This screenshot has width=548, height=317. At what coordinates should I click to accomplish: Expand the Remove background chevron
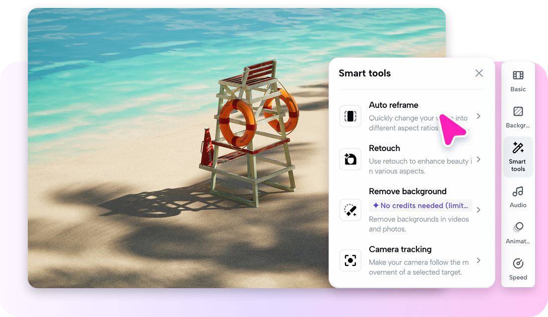point(478,210)
